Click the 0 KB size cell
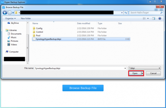The height and width of the screenshot is (108, 166). 128,39
